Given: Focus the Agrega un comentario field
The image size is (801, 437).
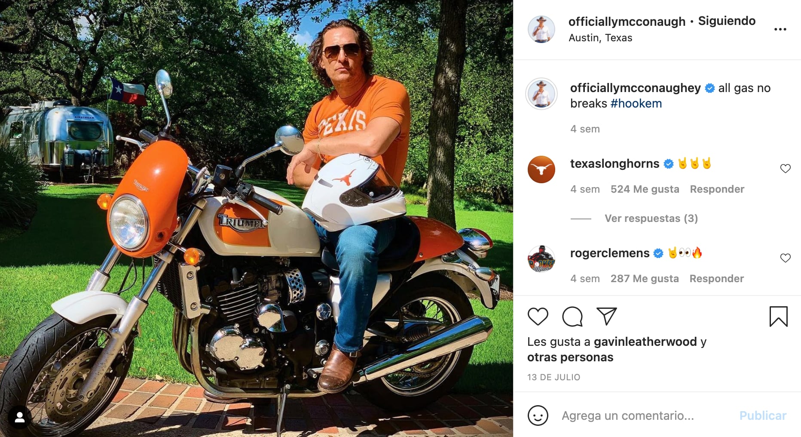Looking at the screenshot, I should 627,415.
